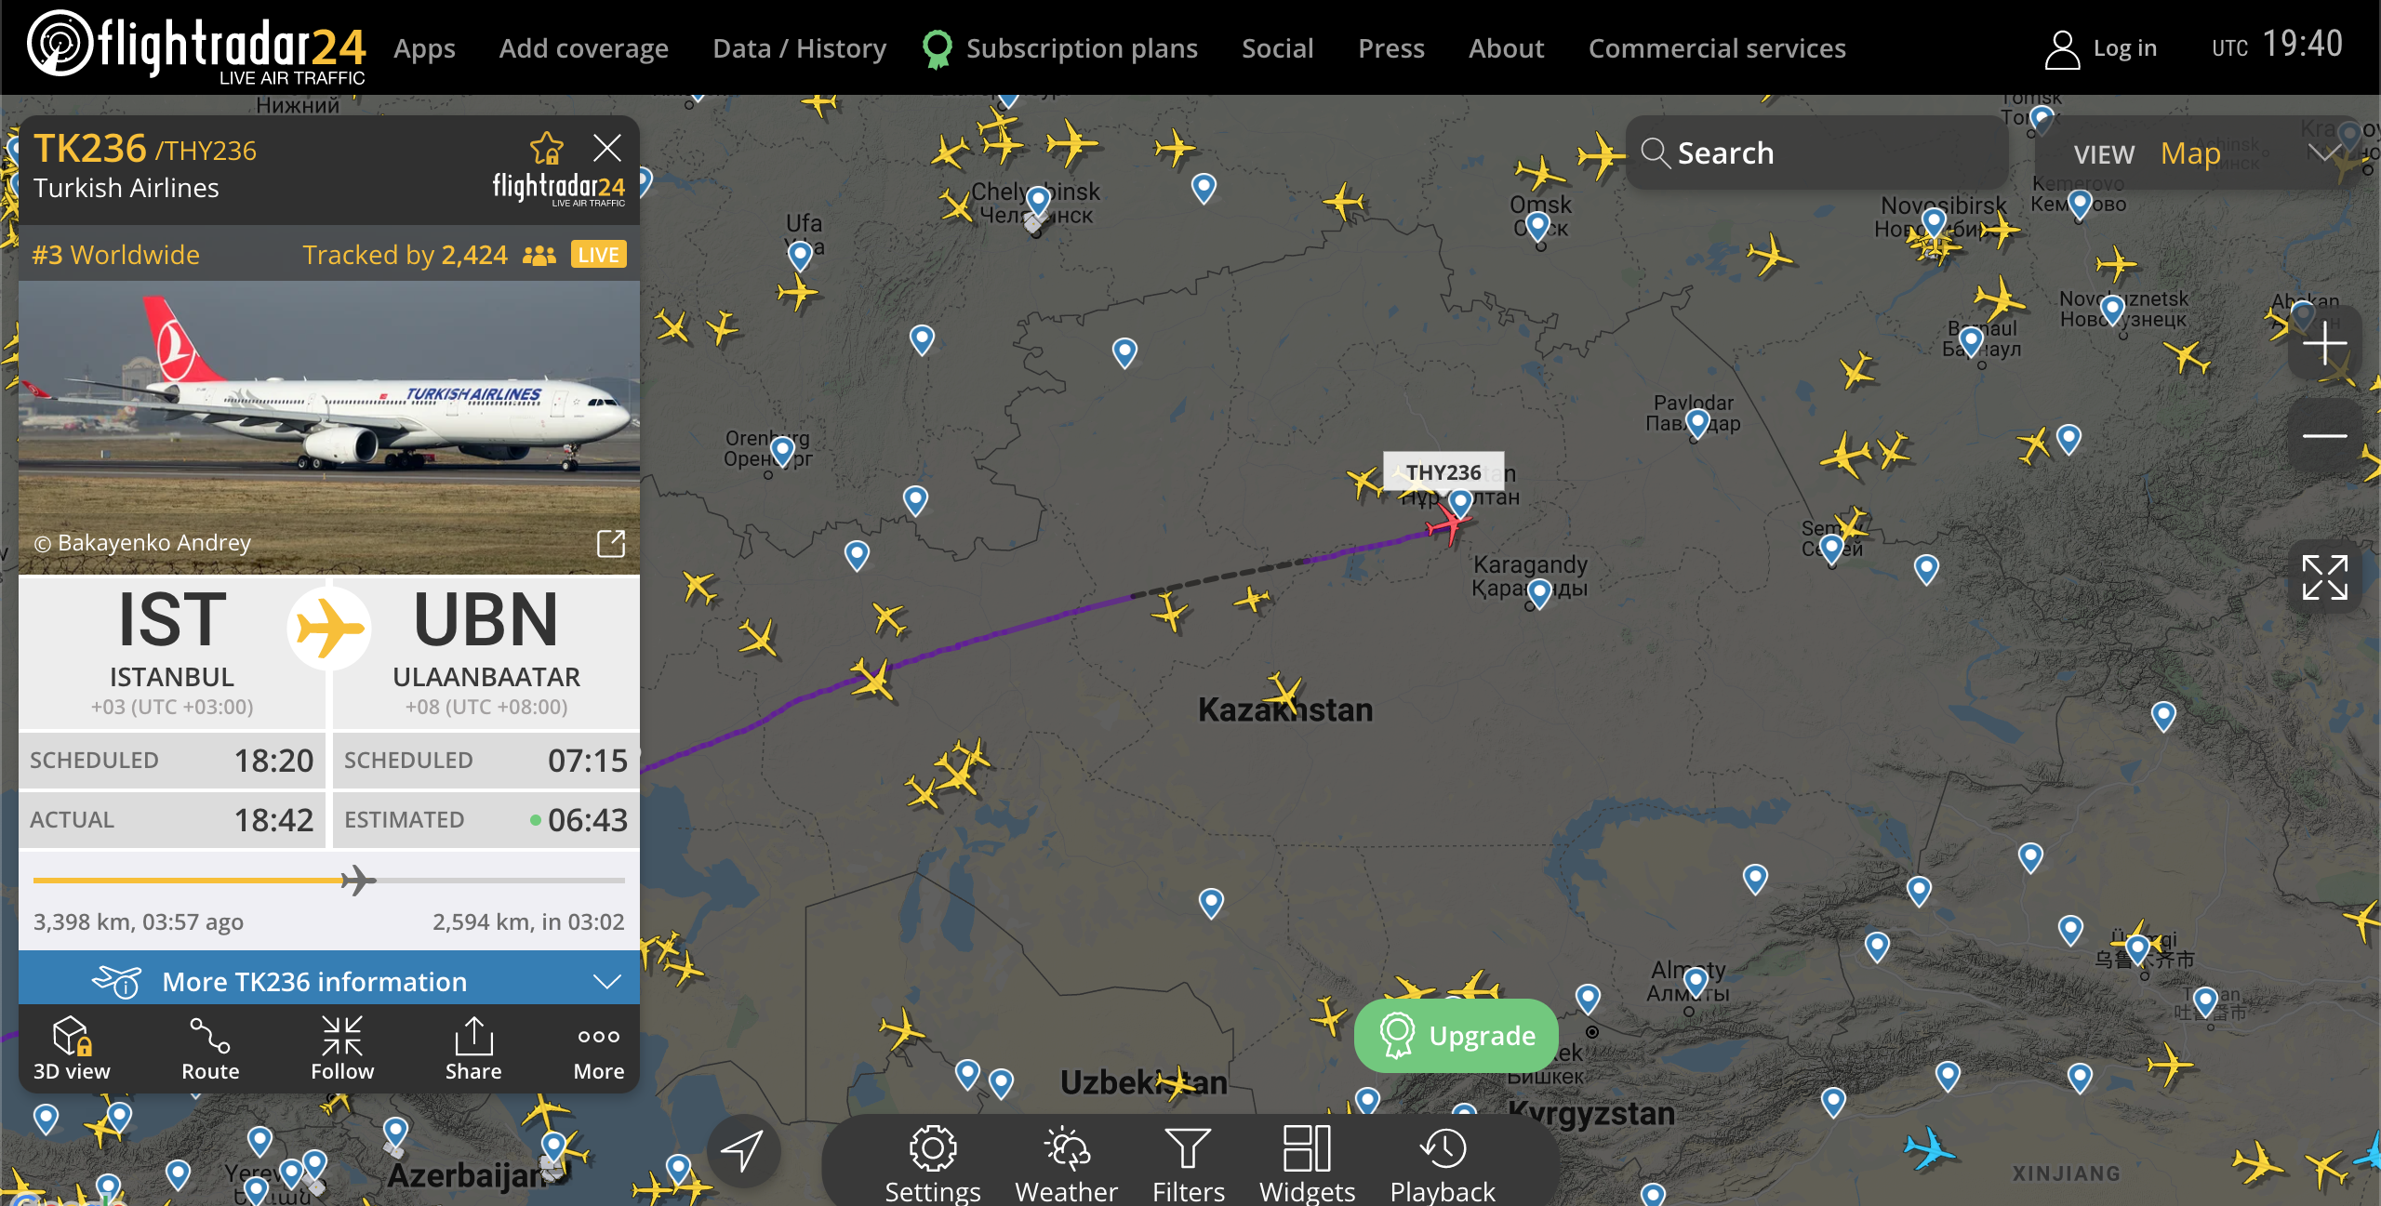Start Playback mode

point(1443,1164)
